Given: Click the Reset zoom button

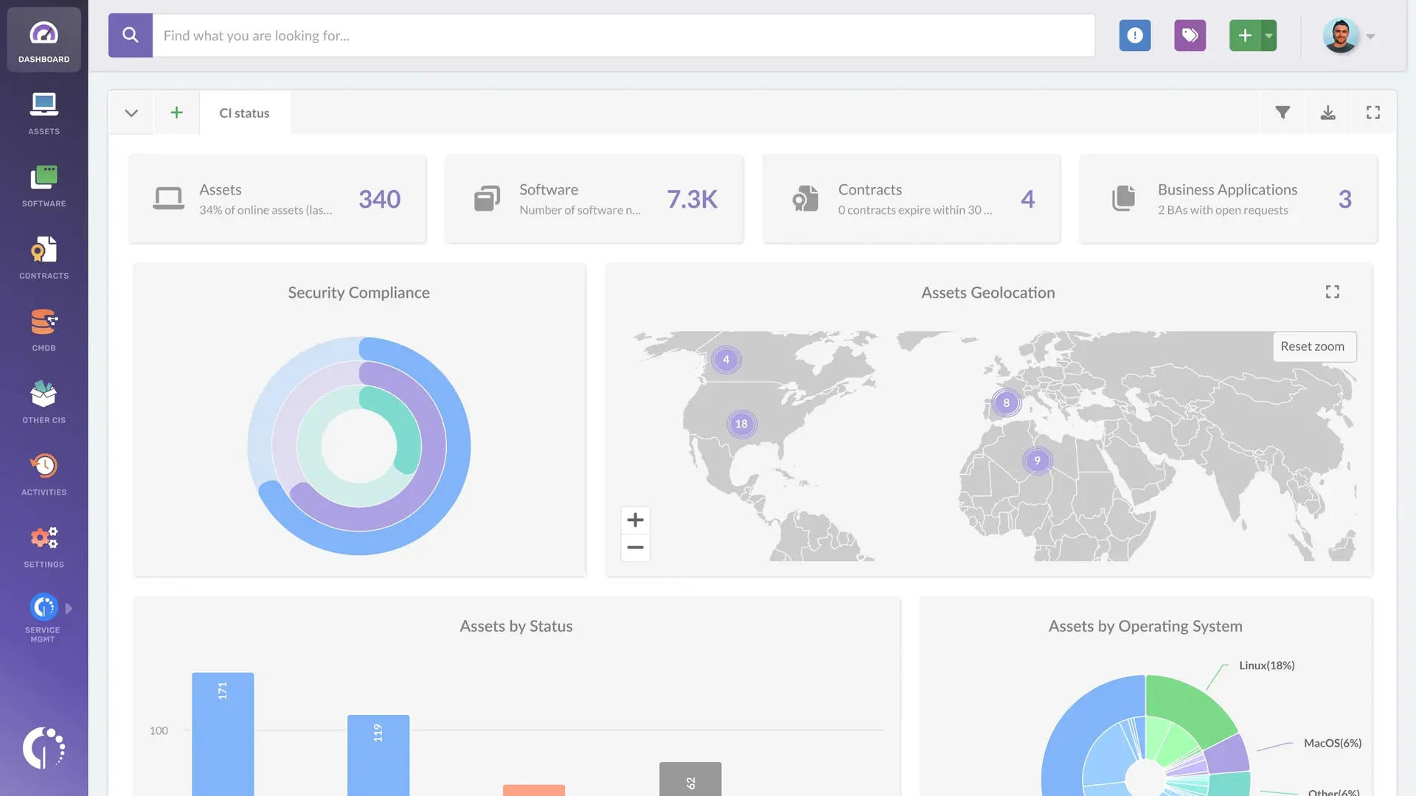Looking at the screenshot, I should (x=1313, y=346).
